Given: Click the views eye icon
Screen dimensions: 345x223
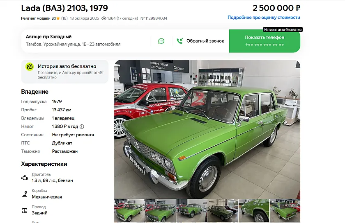Looking at the screenshot, I should tap(104, 18).
